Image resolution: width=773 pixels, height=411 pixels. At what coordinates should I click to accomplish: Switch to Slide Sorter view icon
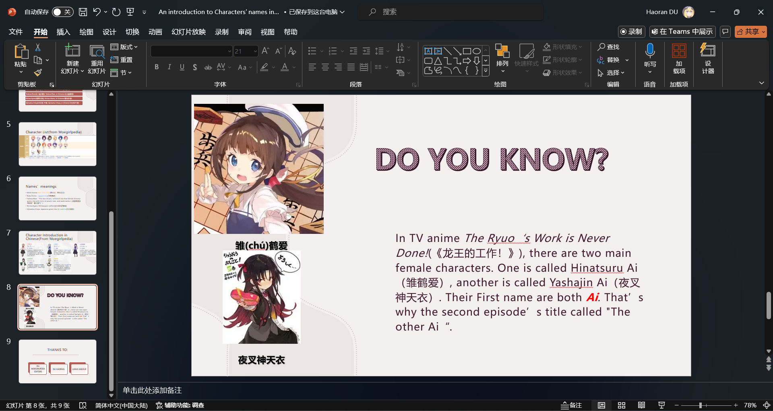click(x=622, y=405)
